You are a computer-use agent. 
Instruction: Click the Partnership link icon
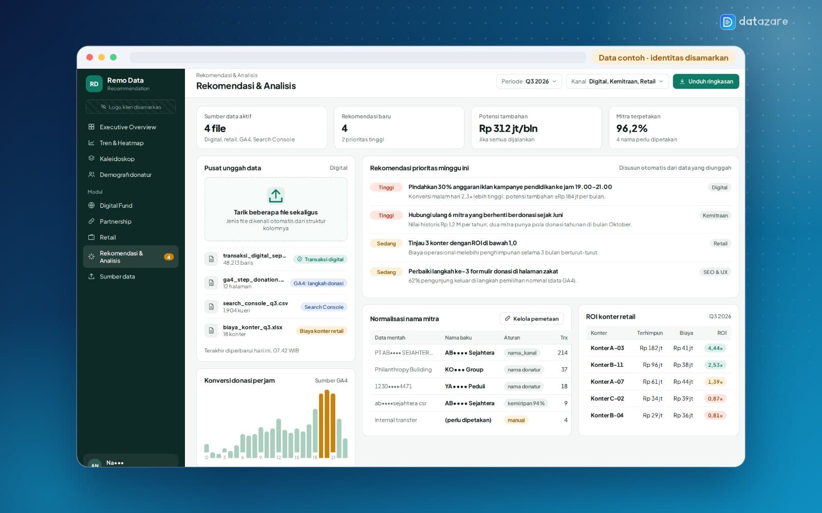(x=91, y=221)
